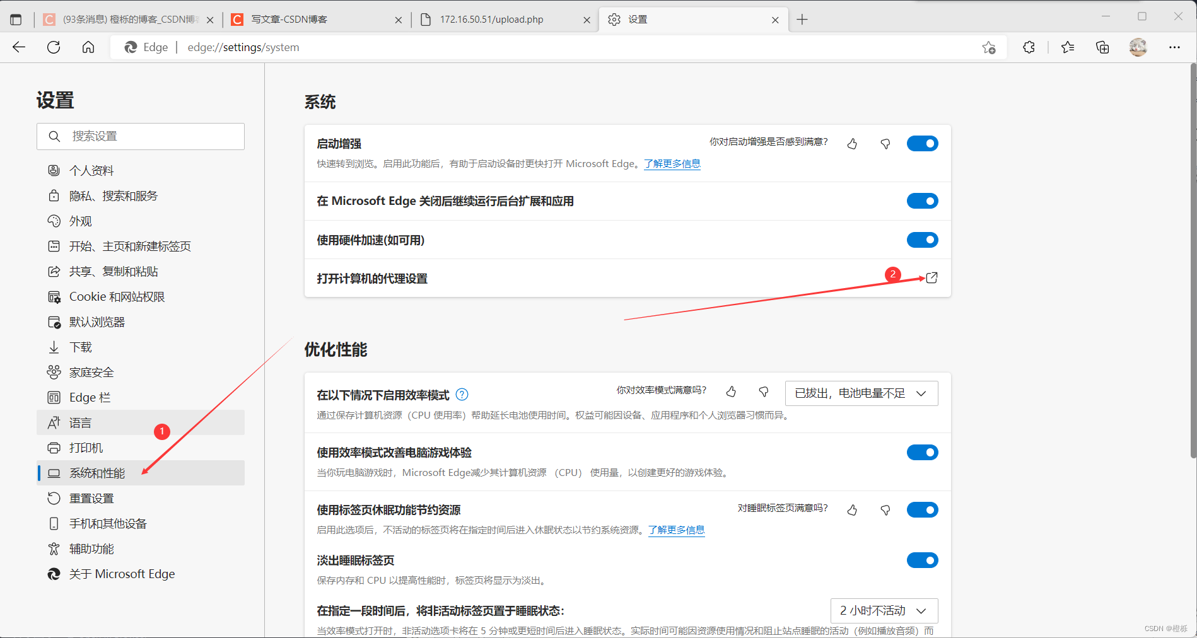This screenshot has width=1197, height=638.
Task: Go back with the back arrow
Action: [x=19, y=47]
